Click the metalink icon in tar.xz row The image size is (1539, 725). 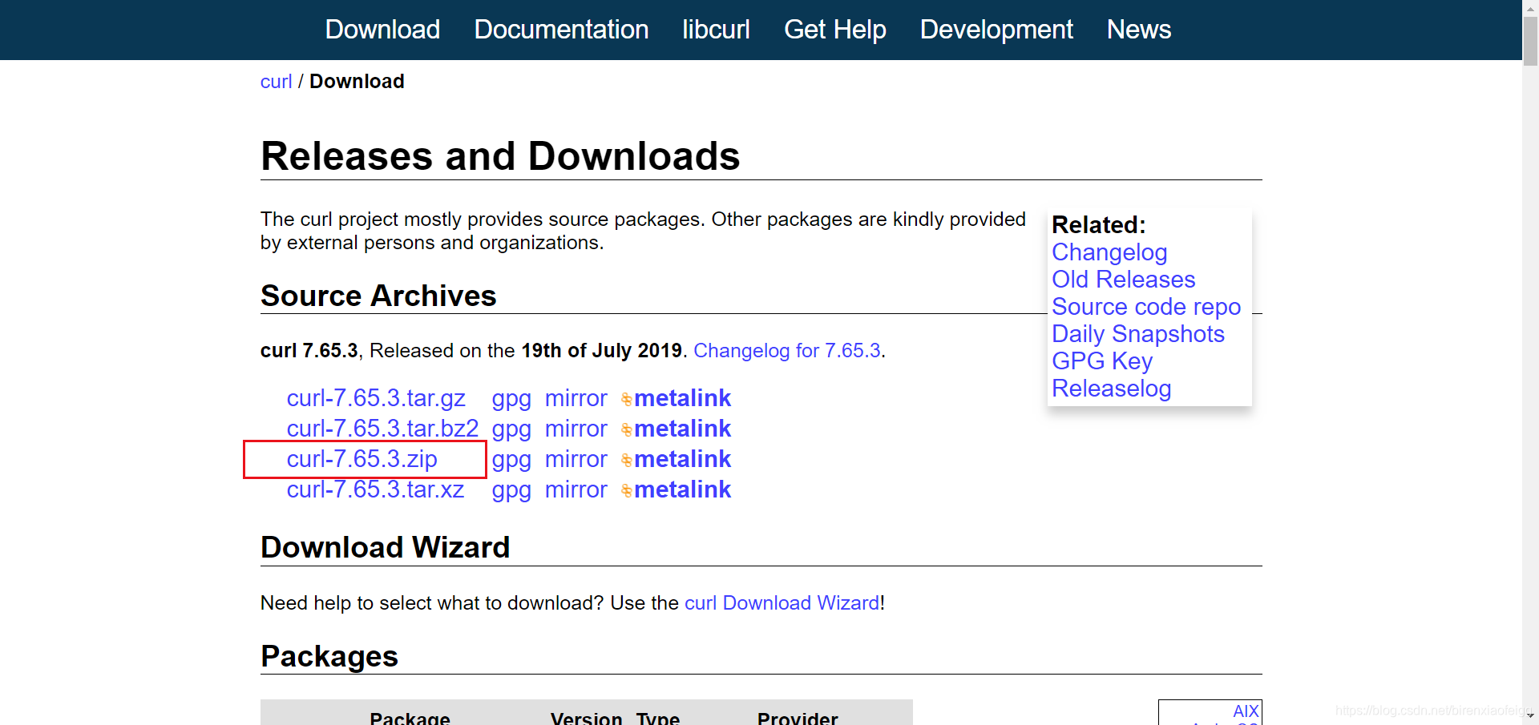627,490
